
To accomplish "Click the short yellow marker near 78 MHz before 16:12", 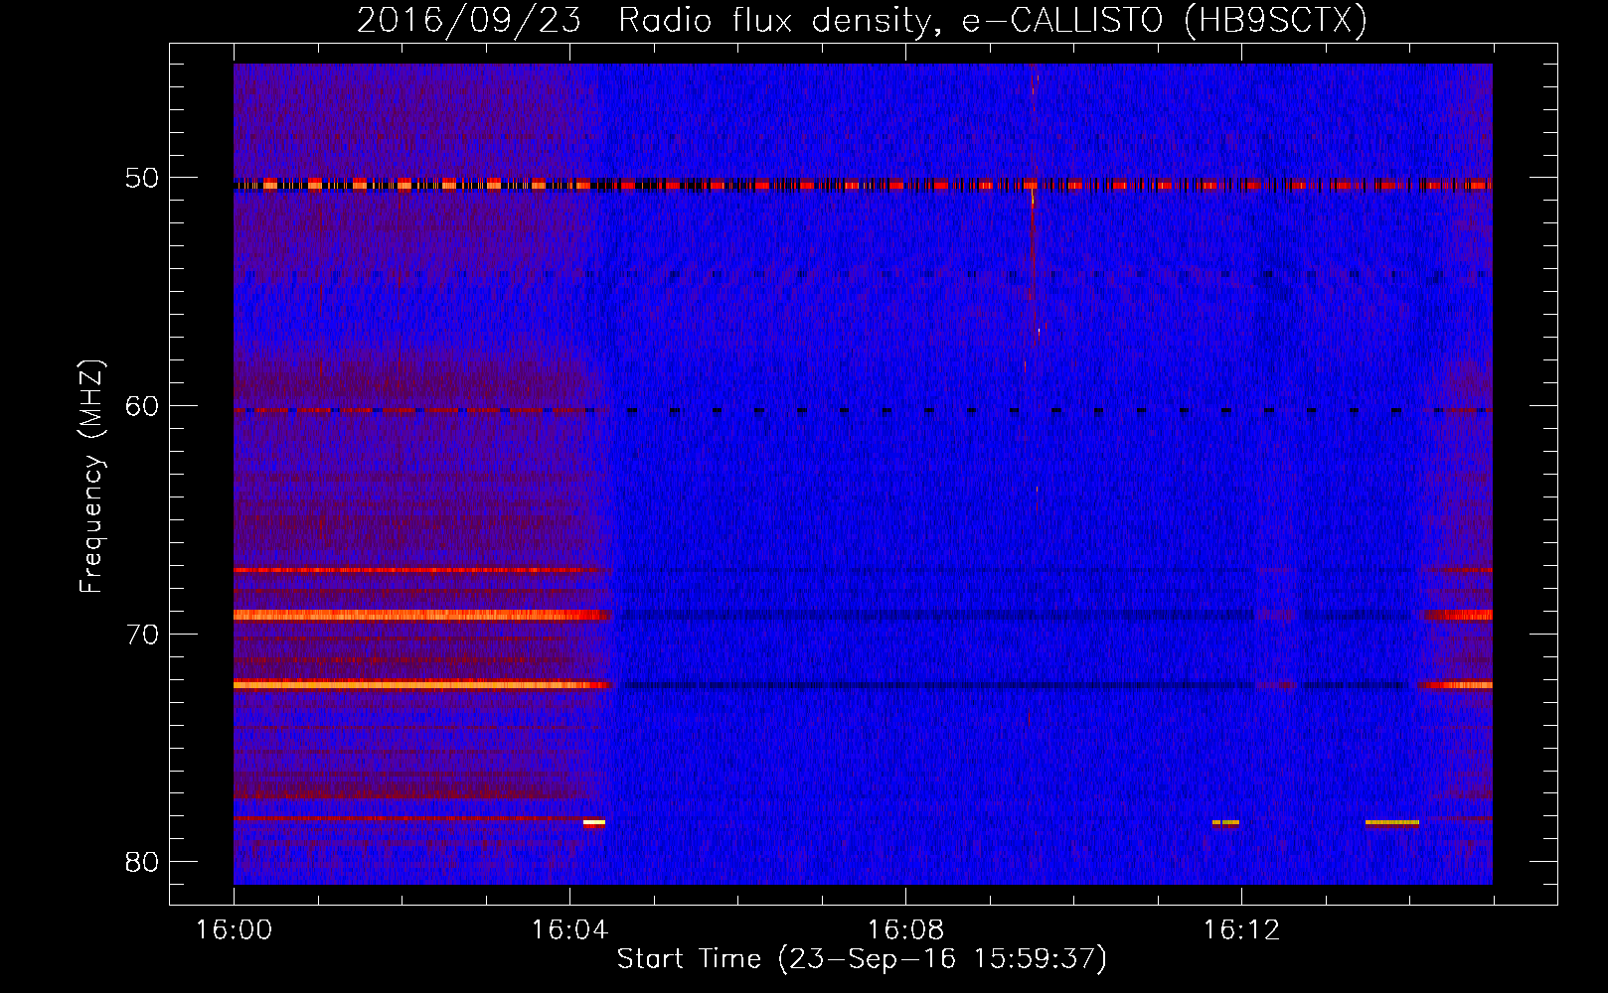I will 1225,822.
